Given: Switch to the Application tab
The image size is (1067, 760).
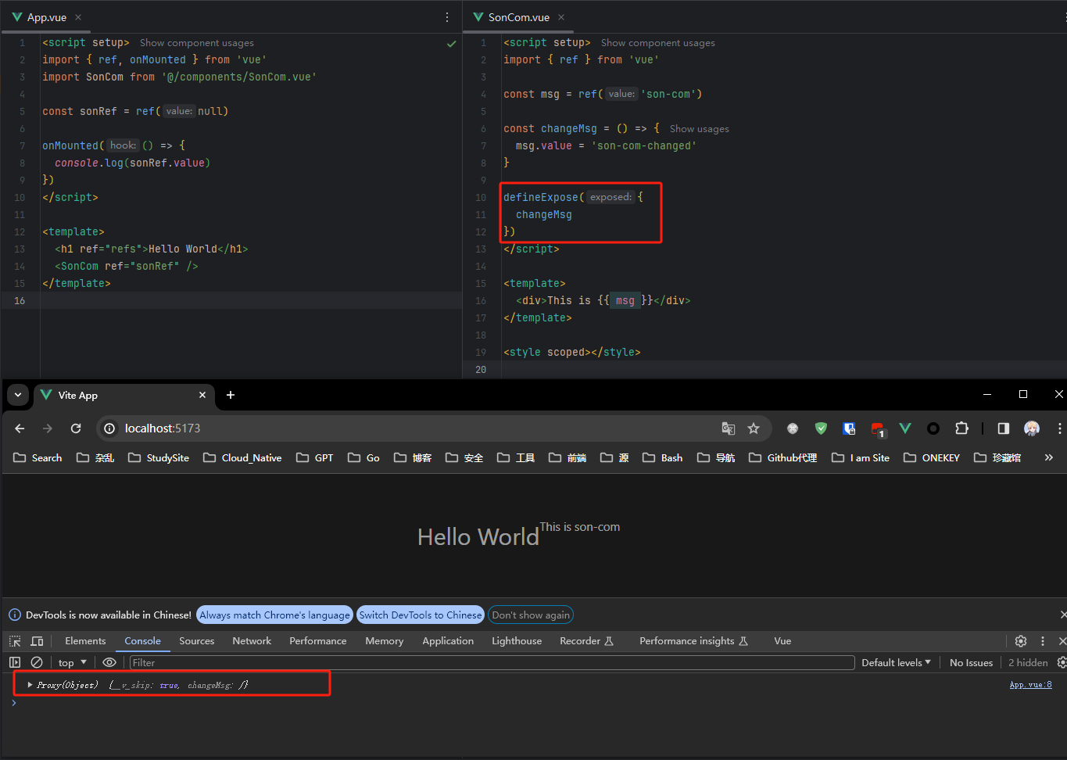Looking at the screenshot, I should click(448, 641).
